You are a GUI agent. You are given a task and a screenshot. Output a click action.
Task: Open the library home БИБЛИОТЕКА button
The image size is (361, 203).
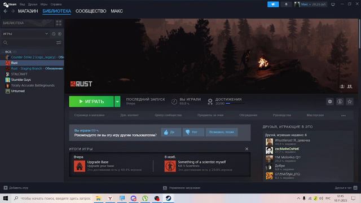point(28,23)
